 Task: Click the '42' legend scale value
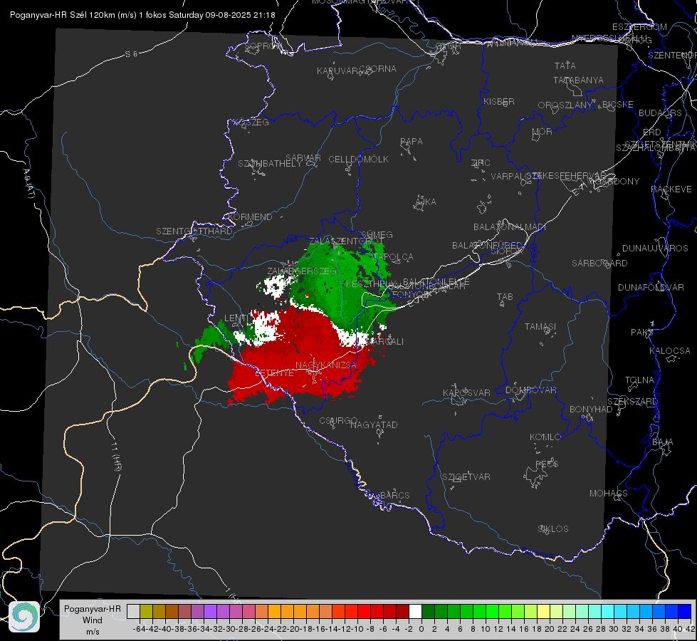coord(690,629)
